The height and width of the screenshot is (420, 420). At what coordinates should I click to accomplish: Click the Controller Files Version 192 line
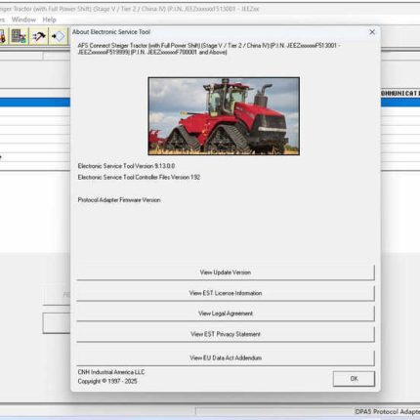click(x=139, y=177)
